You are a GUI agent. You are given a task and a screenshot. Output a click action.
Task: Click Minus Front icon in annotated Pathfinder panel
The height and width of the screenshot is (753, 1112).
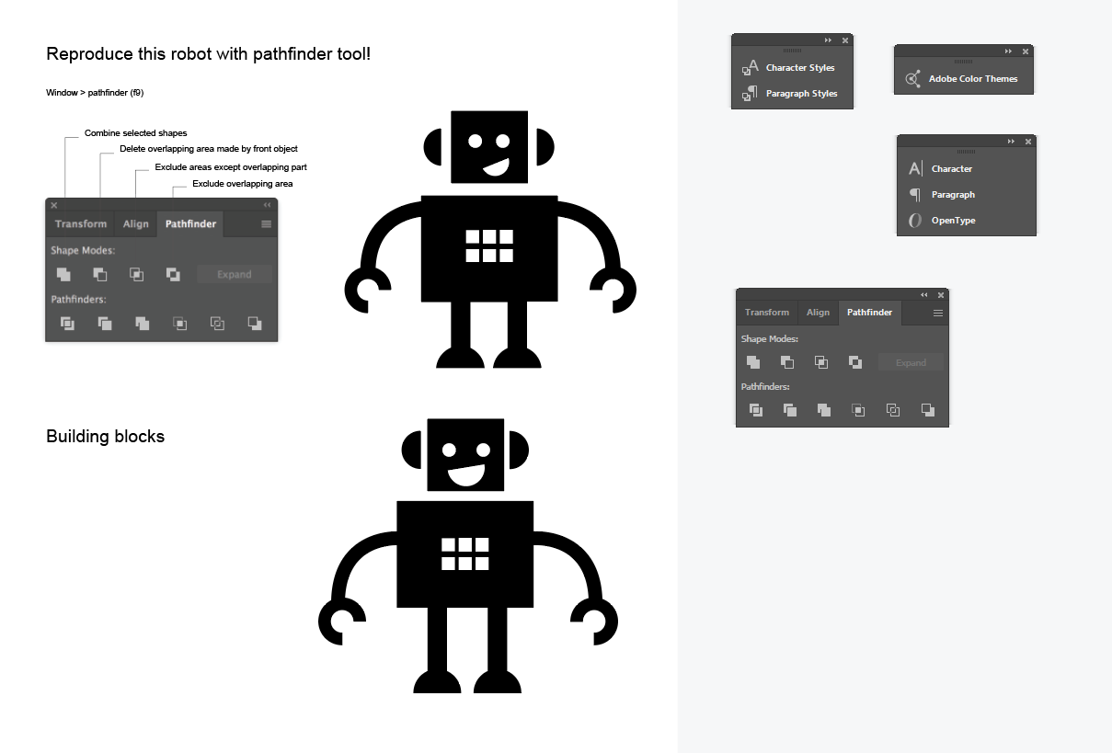(x=99, y=274)
